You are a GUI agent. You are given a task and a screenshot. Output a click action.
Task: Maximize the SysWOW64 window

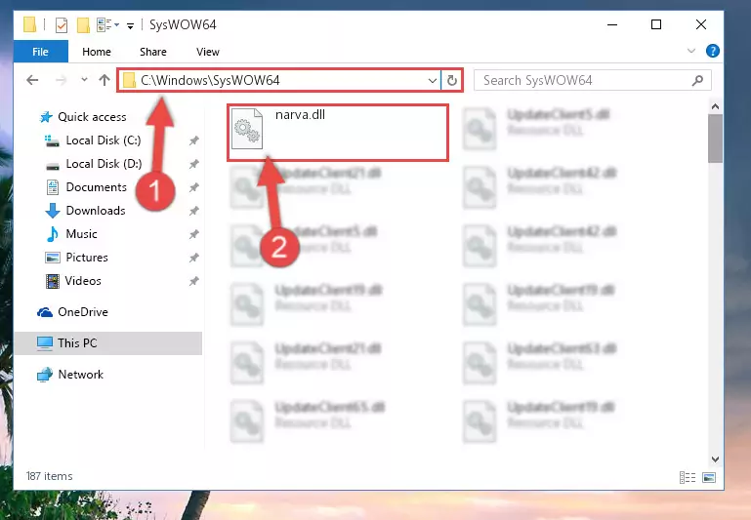656,24
